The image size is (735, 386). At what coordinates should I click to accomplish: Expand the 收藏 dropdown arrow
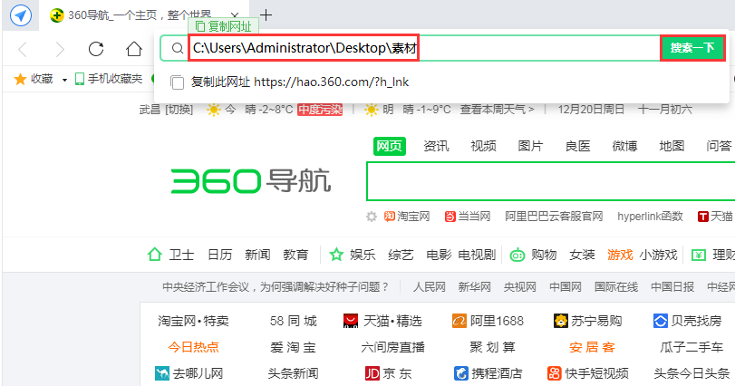64,80
